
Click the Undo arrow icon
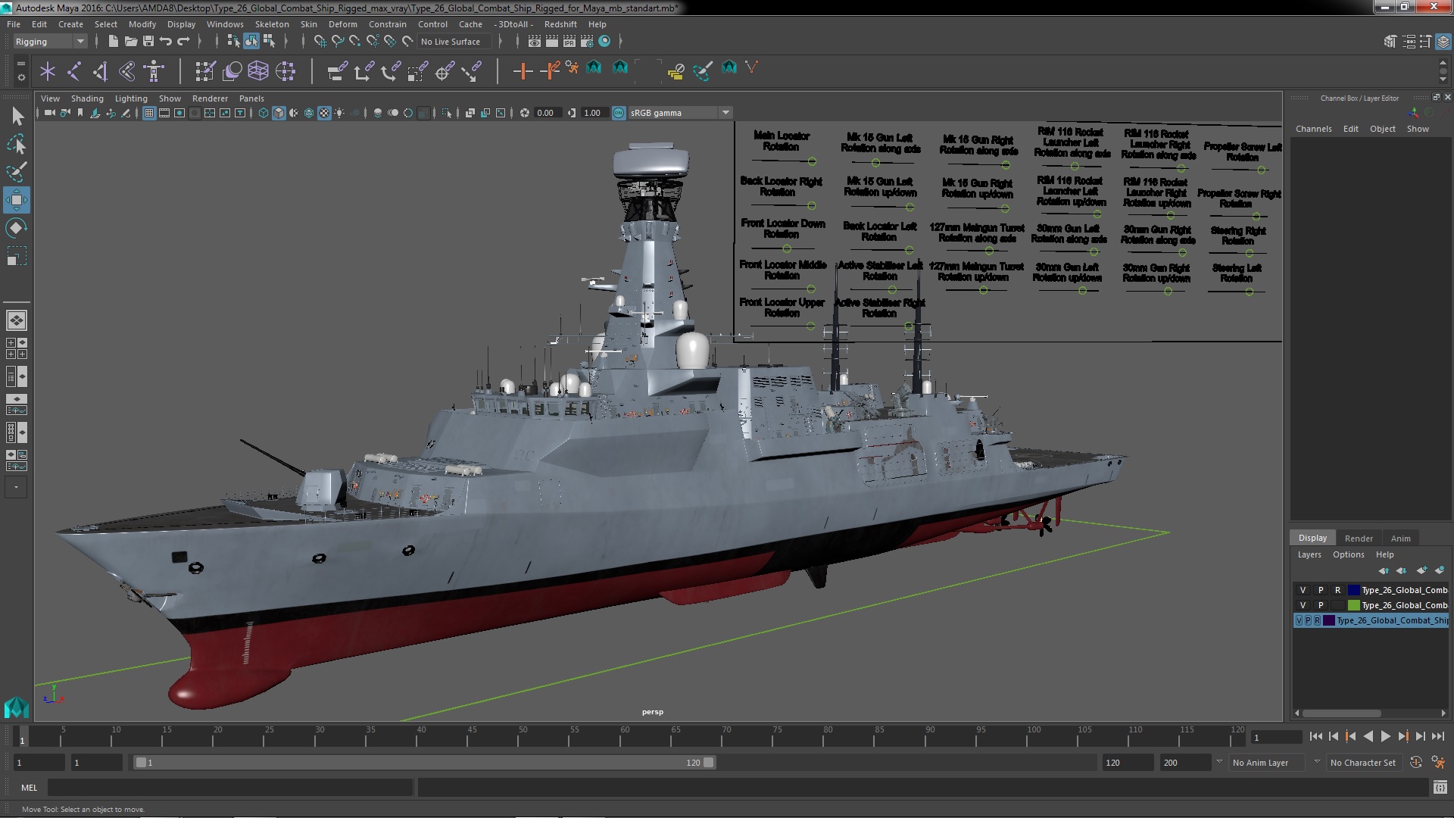pos(166,42)
